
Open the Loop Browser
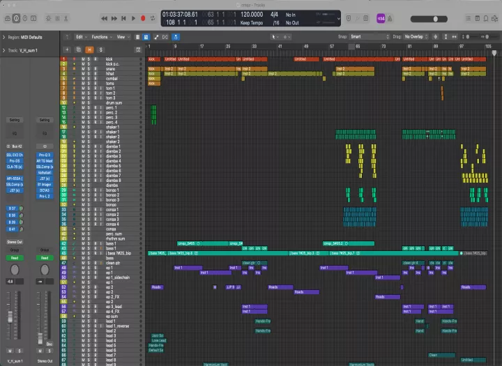tap(486, 19)
